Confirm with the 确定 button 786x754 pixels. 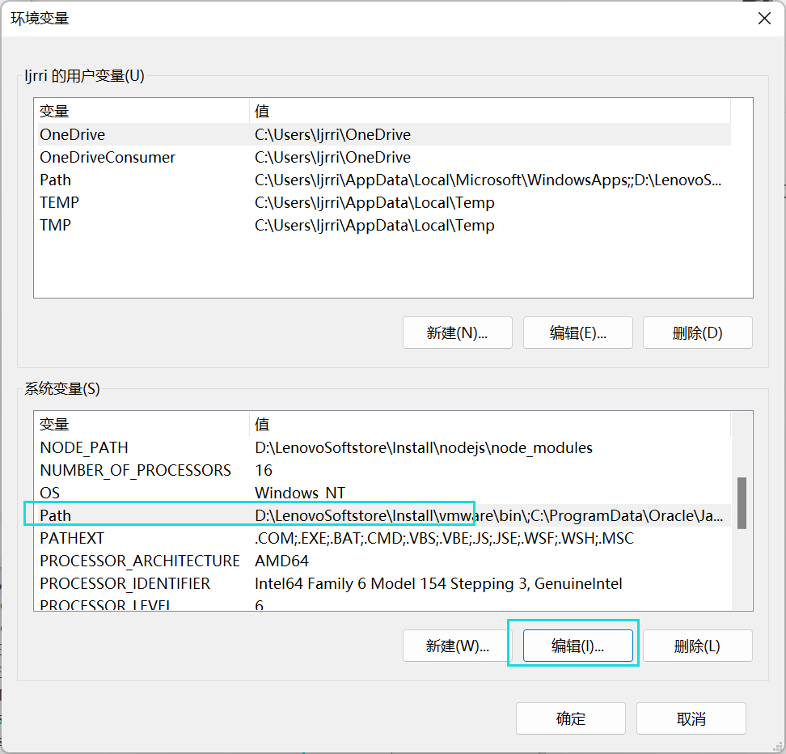[x=571, y=718]
